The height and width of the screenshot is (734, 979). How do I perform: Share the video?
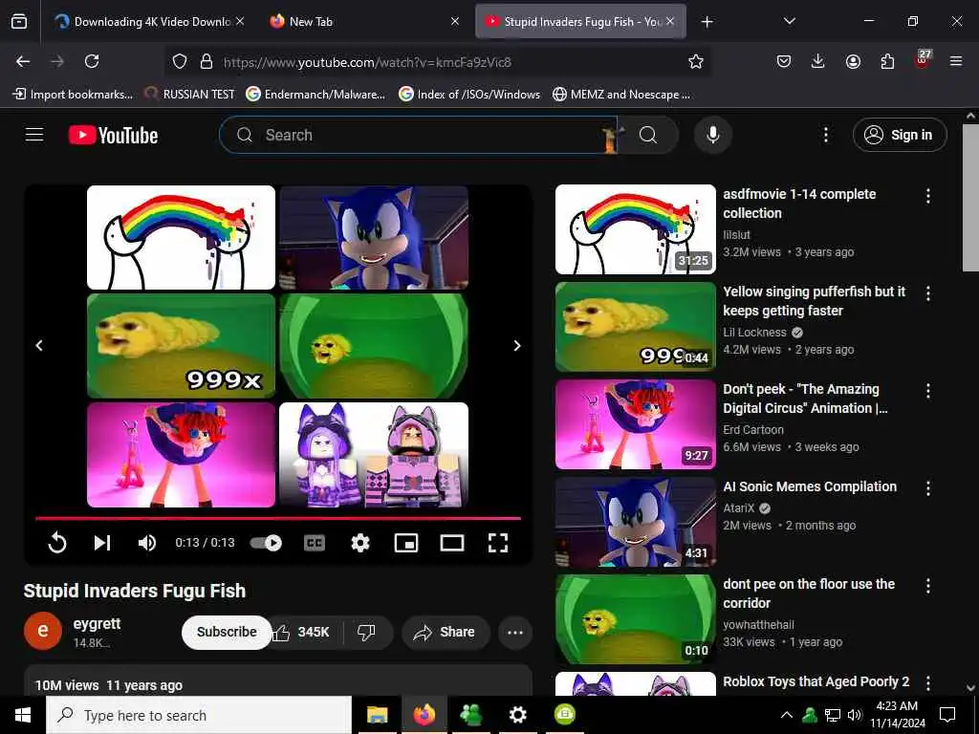point(446,633)
